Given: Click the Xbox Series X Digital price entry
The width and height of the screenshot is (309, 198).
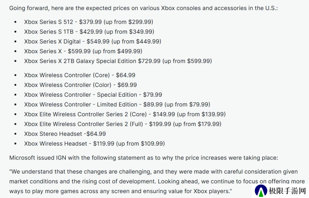Looking at the screenshot, I should click(x=92, y=41).
